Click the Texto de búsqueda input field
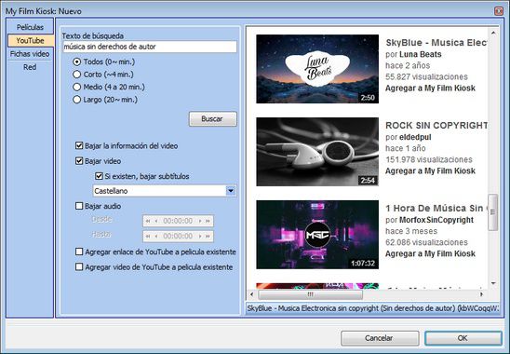The height and width of the screenshot is (354, 510). [150, 47]
